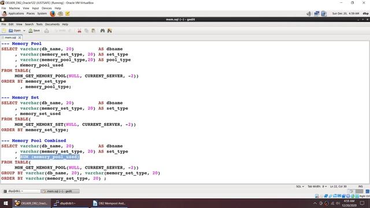The image size is (370, 208).
Task: Open Windows notification center
Action: click(362, 203)
